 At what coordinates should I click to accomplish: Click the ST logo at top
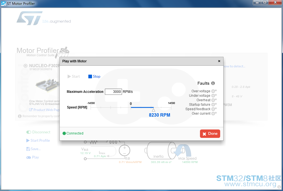point(29,18)
